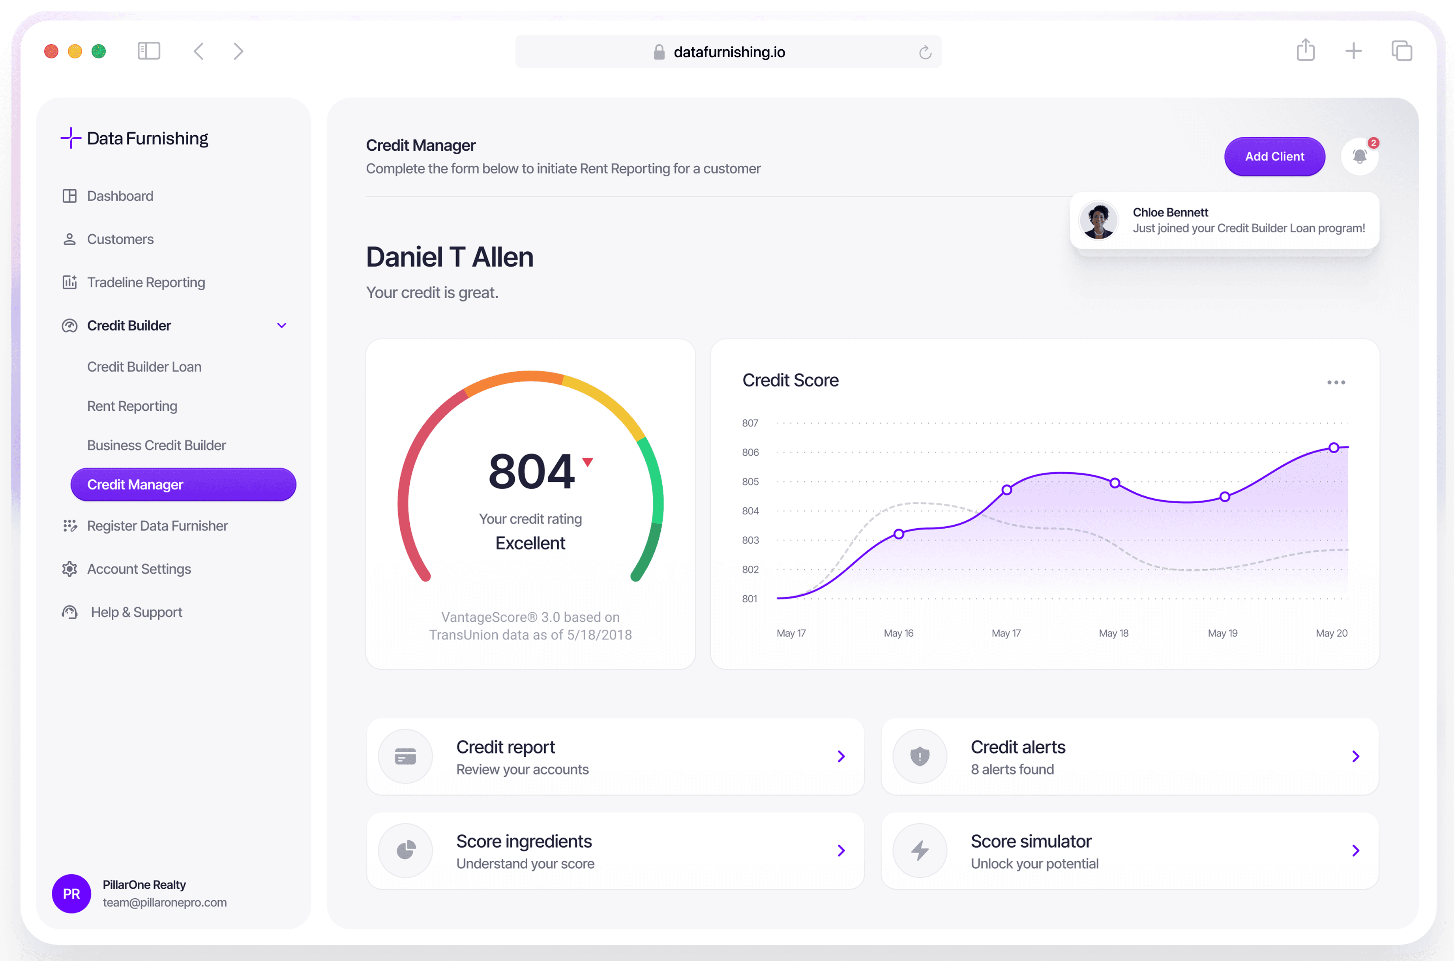Screen dimensions: 1454x961
Task: Click the 804 credit score value
Action: tap(532, 471)
